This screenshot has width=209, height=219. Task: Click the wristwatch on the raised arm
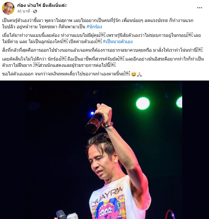pos(109,125)
